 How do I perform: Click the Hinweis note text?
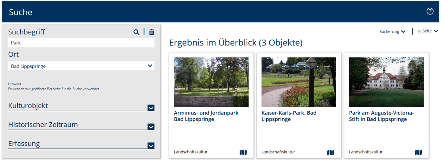pos(54,86)
